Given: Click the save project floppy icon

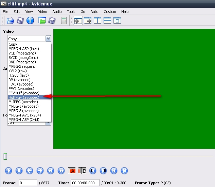Looking at the screenshot, I should pyautogui.click(x=52, y=21).
